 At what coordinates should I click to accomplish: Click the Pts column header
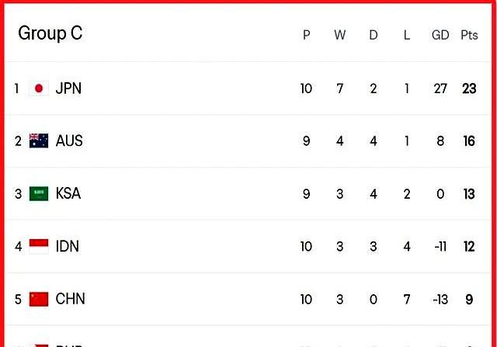click(469, 35)
